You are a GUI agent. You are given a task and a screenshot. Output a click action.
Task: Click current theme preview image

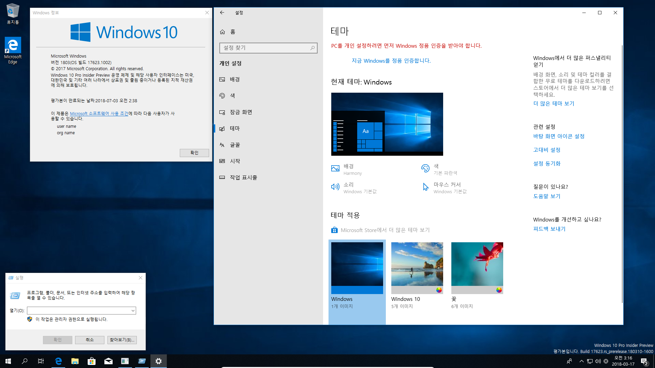pyautogui.click(x=387, y=124)
